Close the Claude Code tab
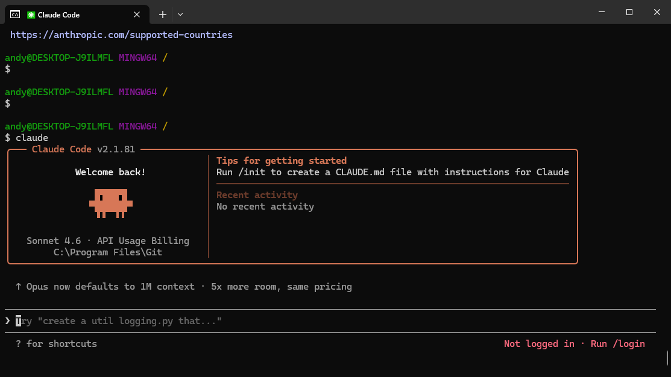Image resolution: width=671 pixels, height=377 pixels. click(x=138, y=14)
